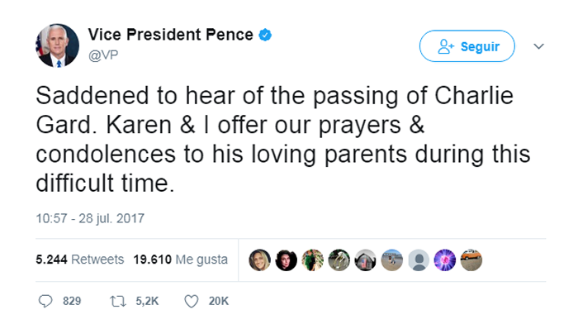This screenshot has height=324, width=578.
Task: Like the tweet with the heart icon
Action: point(192,302)
